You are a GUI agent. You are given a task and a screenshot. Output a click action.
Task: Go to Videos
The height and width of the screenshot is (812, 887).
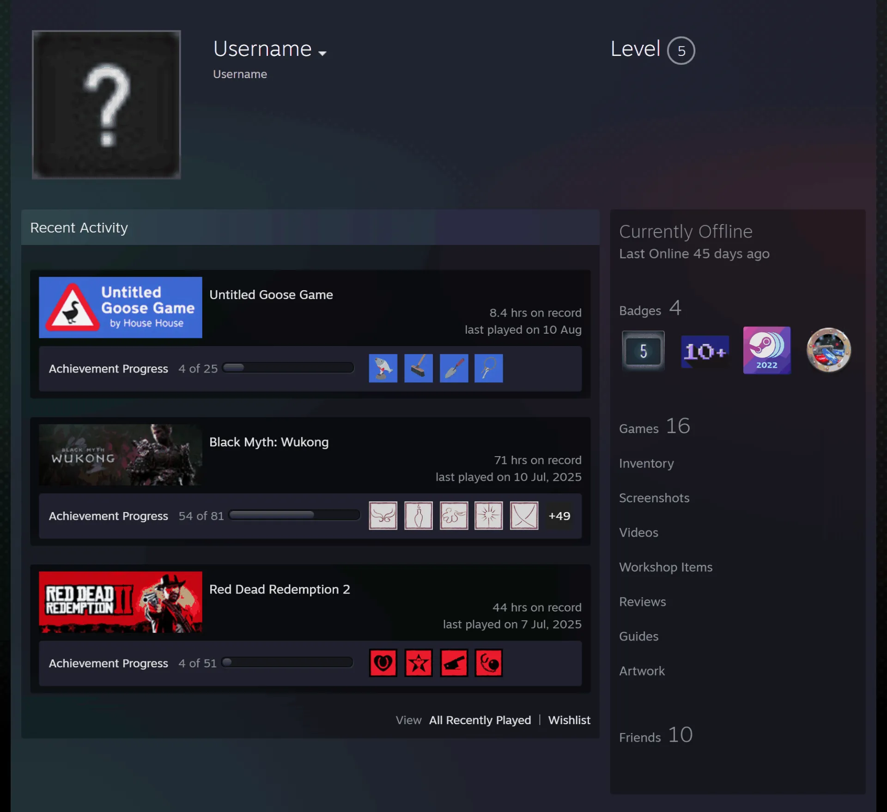(x=638, y=532)
